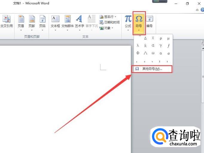204x153 pixels.
Task: Expand the Quick Parts (文档部件) dropdown arrow
Action: pyautogui.click(x=68, y=30)
